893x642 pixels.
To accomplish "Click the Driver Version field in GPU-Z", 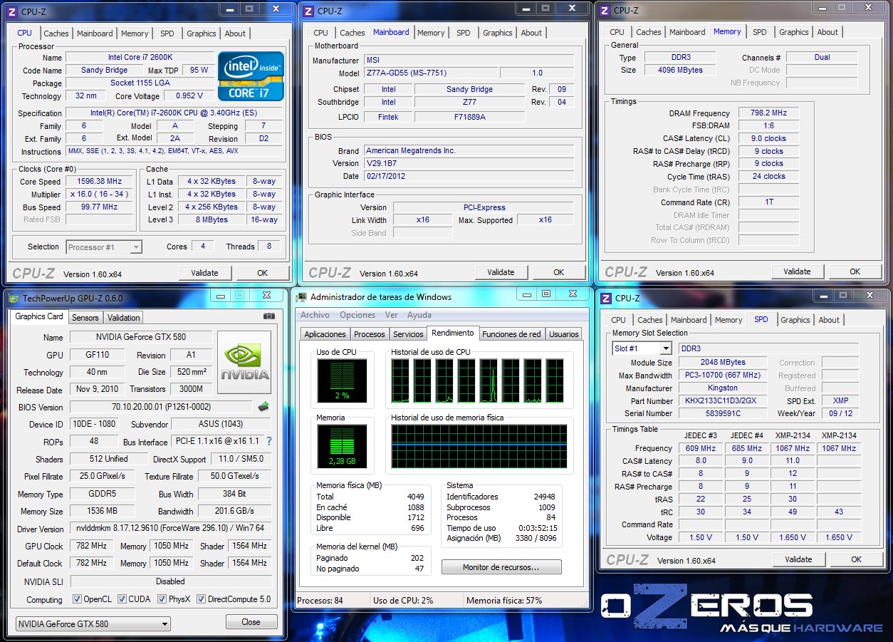I will tap(170, 529).
